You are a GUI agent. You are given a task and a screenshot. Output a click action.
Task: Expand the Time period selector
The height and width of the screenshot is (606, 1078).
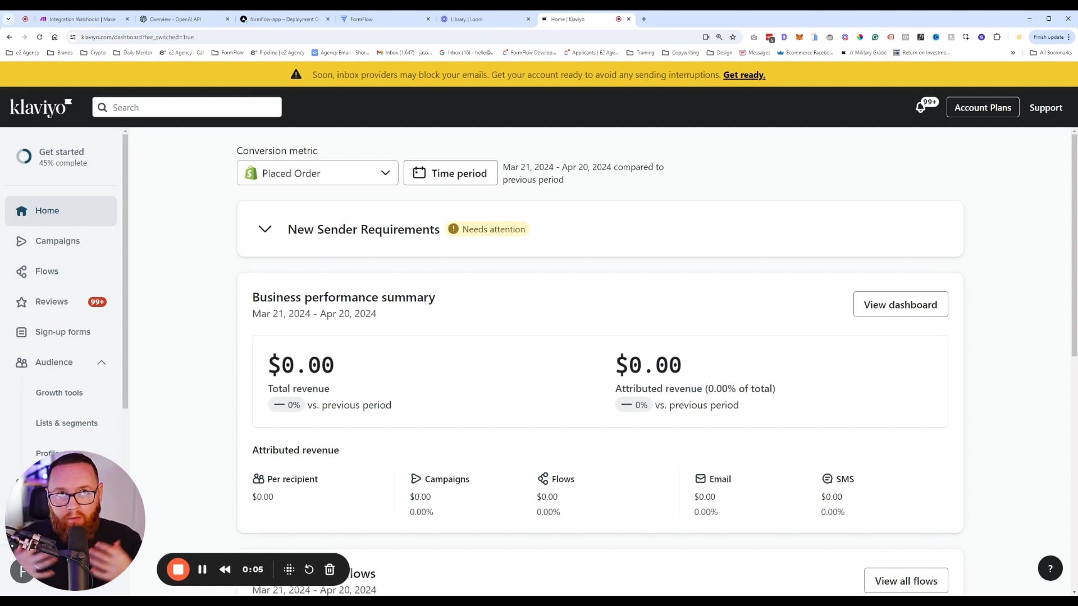coord(451,173)
